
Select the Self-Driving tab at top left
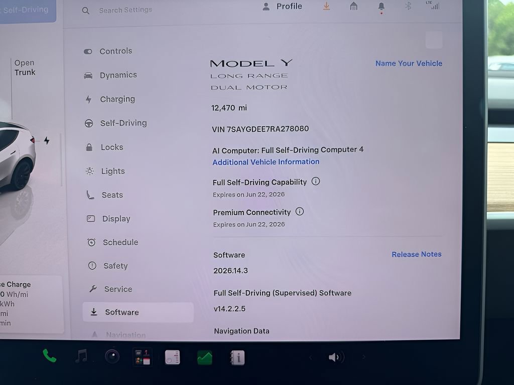pyautogui.click(x=27, y=10)
